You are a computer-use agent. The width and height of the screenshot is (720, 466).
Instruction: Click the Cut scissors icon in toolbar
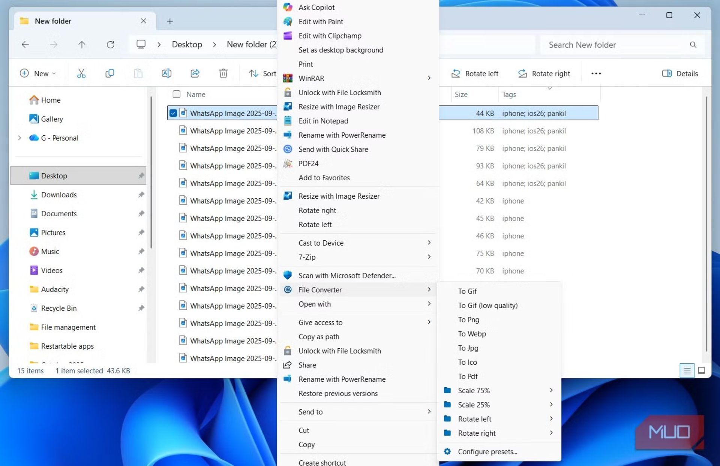point(81,73)
